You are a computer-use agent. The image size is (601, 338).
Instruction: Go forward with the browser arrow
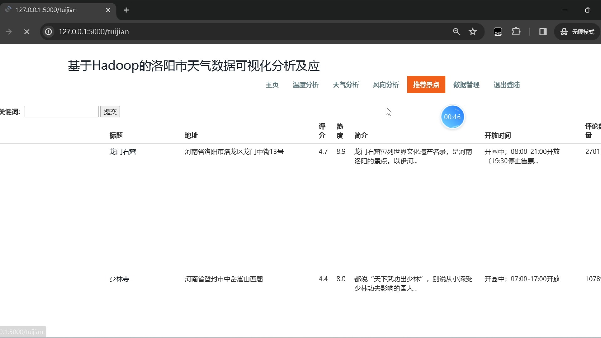tap(9, 32)
